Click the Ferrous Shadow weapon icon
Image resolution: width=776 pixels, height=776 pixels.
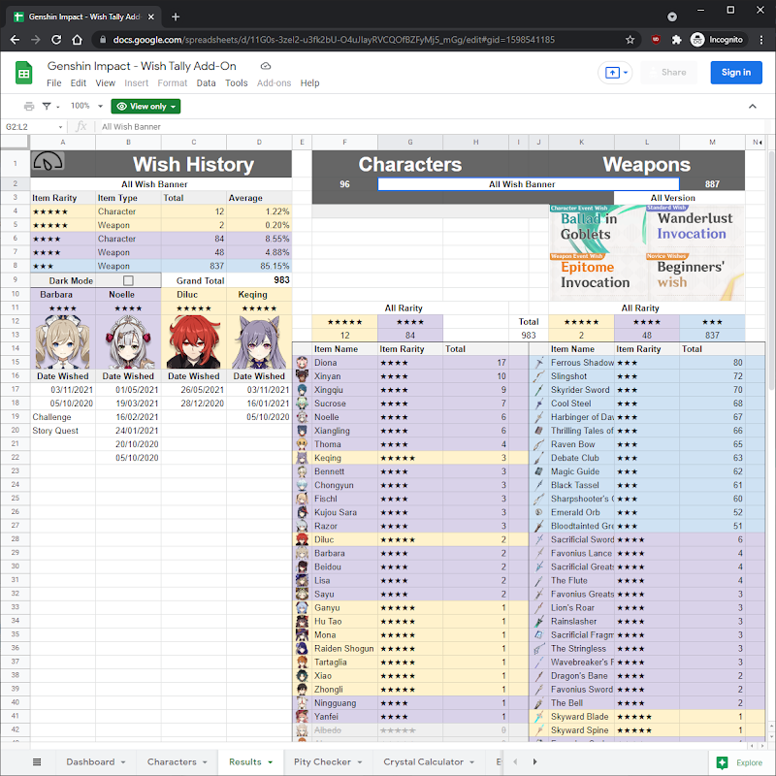coord(539,363)
